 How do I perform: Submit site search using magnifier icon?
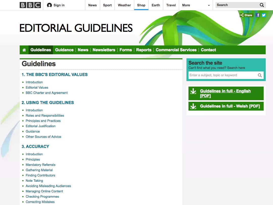coord(260,75)
